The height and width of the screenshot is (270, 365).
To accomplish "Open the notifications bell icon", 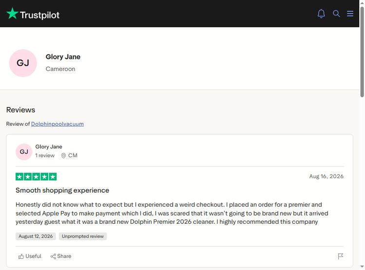I will coord(321,14).
